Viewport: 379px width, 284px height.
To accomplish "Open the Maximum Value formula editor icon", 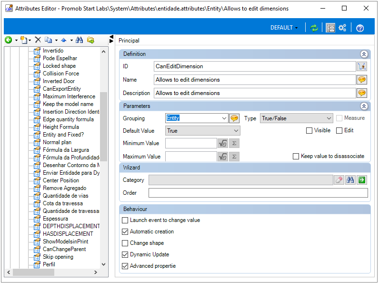I will point(223,157).
